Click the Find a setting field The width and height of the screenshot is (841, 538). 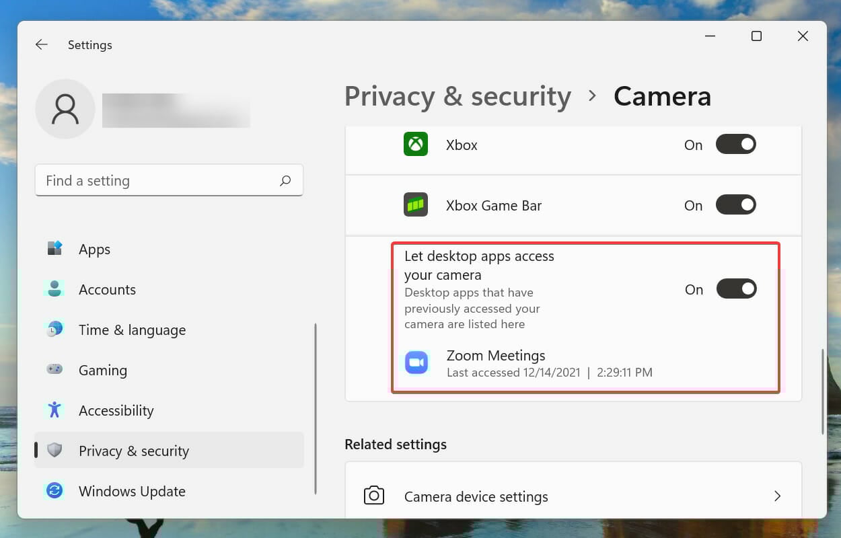click(x=158, y=180)
